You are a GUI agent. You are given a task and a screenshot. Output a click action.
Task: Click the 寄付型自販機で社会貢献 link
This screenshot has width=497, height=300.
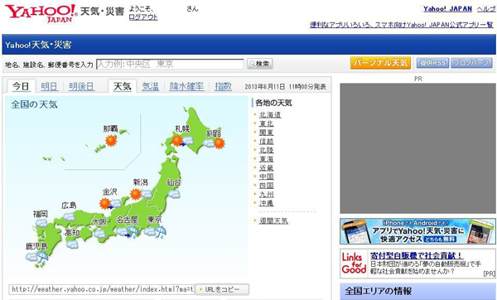click(x=416, y=255)
